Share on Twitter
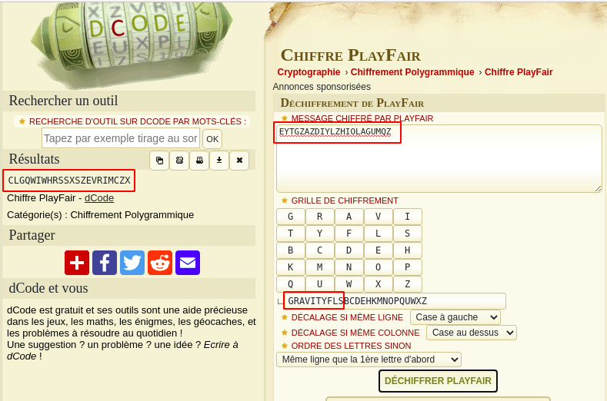The image size is (607, 401). [x=132, y=263]
